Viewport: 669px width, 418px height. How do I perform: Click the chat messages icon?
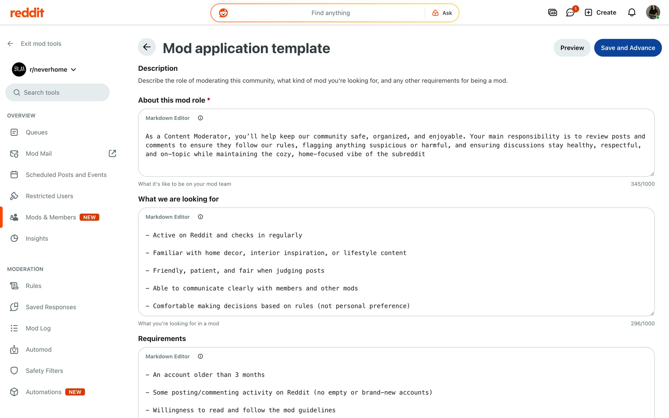[570, 13]
